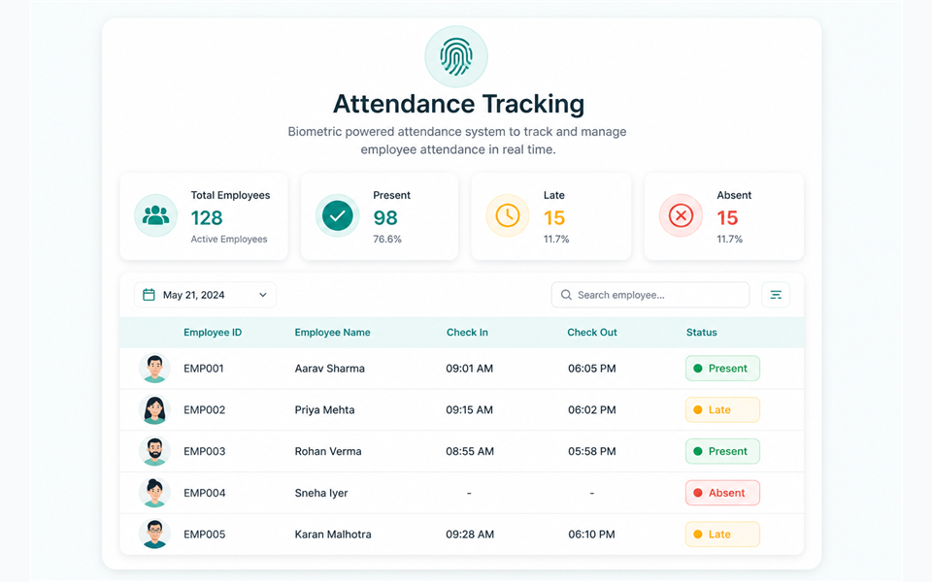Open the May 21, 2024 date dropdown
The height and width of the screenshot is (582, 932).
click(205, 295)
